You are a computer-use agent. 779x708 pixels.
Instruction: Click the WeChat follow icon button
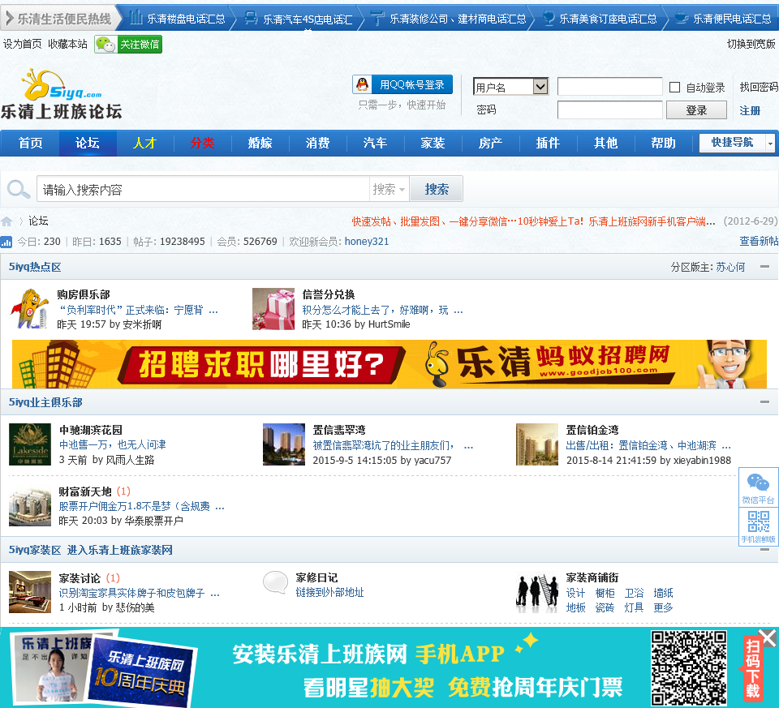(128, 44)
